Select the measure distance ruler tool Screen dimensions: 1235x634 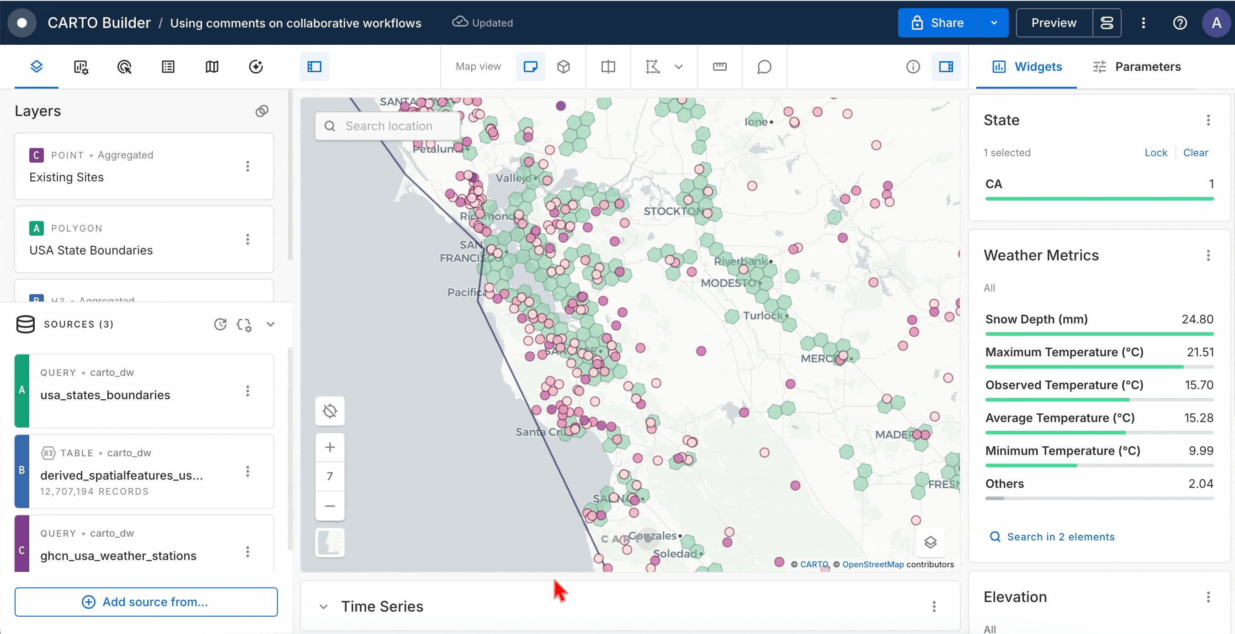[x=719, y=67]
